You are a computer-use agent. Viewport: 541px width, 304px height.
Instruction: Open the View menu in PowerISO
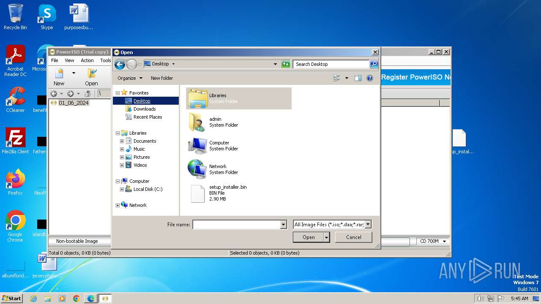pyautogui.click(x=69, y=60)
